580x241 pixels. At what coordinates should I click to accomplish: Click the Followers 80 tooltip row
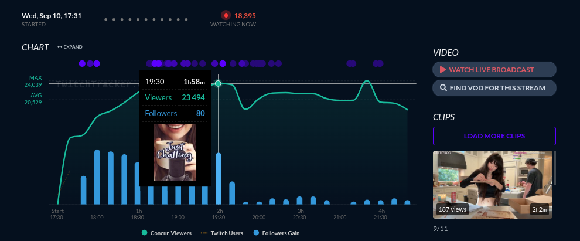(x=175, y=114)
